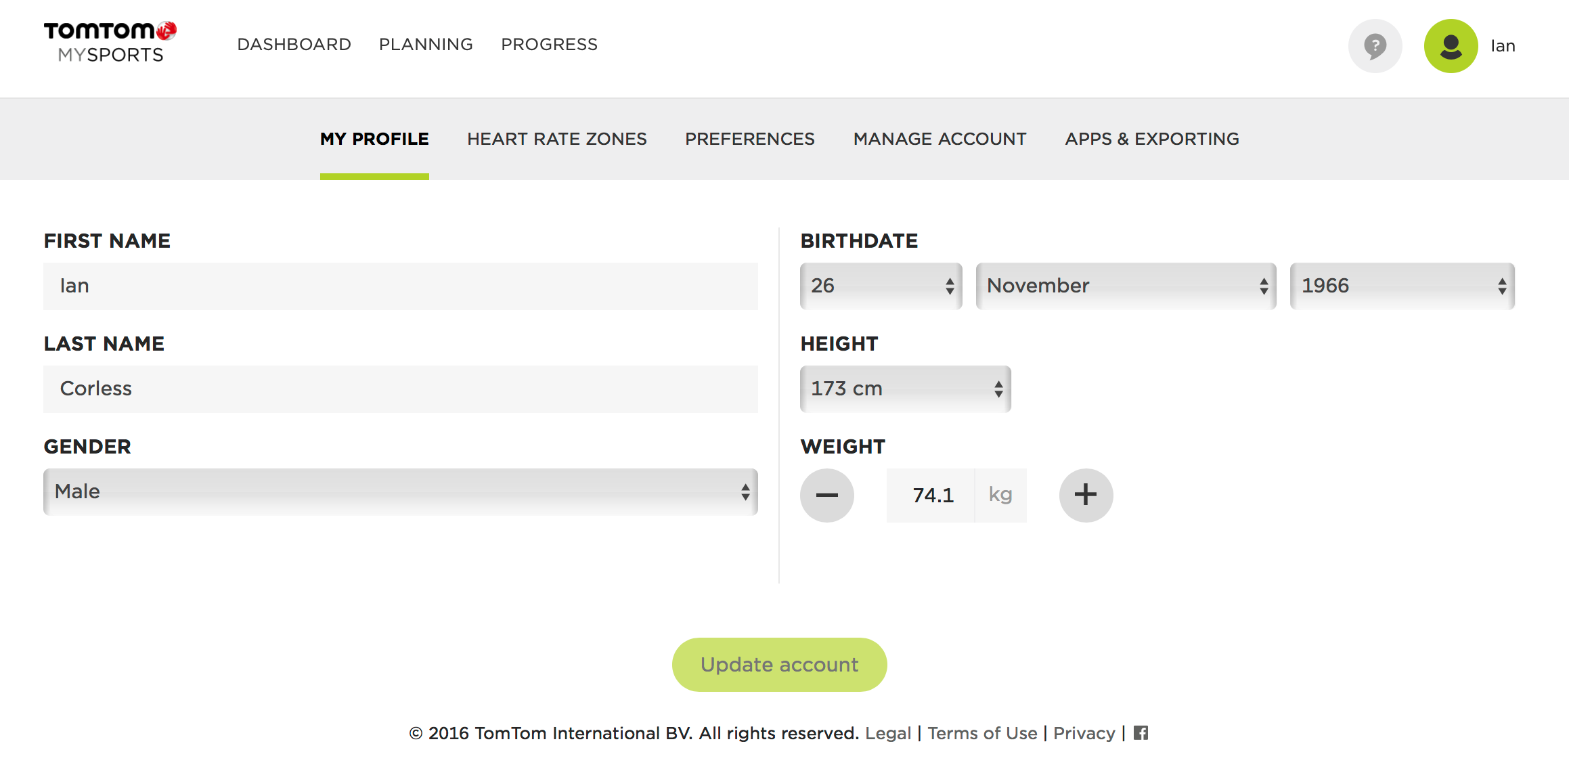Open the Gender dropdown
1569x769 pixels.
(x=401, y=491)
